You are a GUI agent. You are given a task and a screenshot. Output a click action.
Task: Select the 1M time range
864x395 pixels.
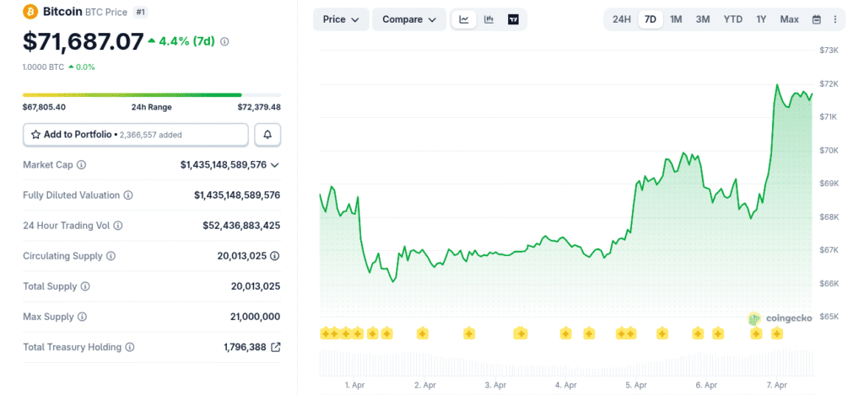(x=676, y=19)
